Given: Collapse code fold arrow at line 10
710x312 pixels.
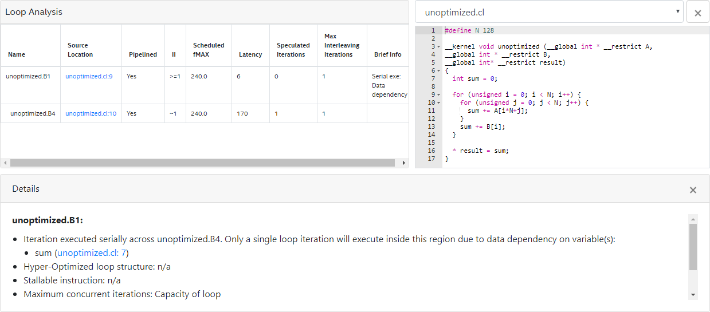Looking at the screenshot, I should (x=438, y=102).
